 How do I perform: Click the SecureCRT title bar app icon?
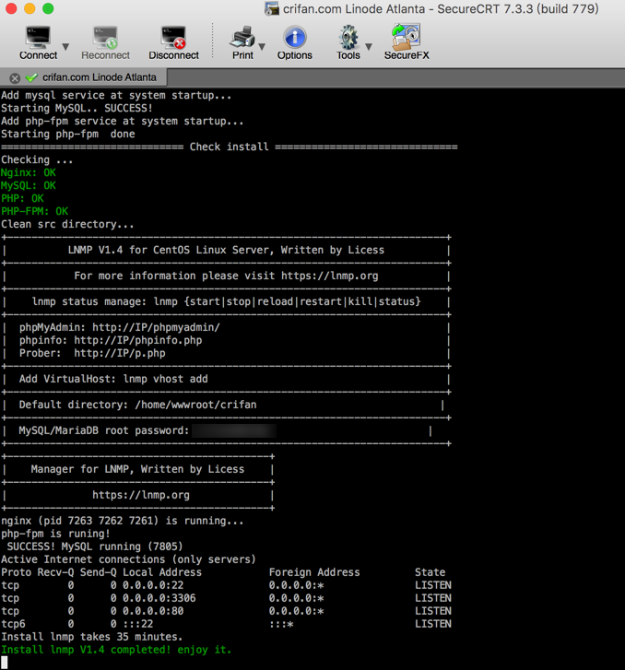pos(271,8)
